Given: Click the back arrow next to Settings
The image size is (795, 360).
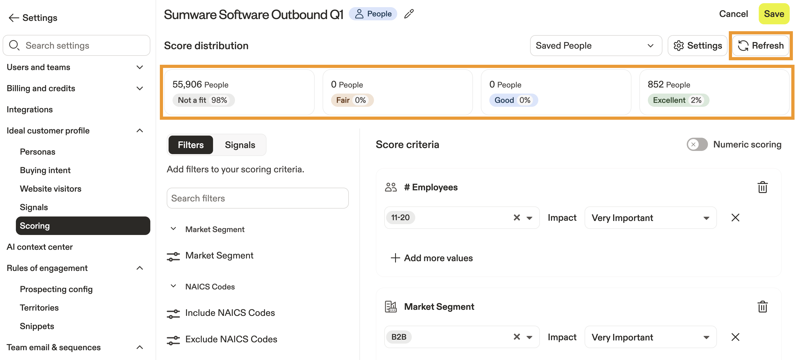Looking at the screenshot, I should [x=13, y=18].
